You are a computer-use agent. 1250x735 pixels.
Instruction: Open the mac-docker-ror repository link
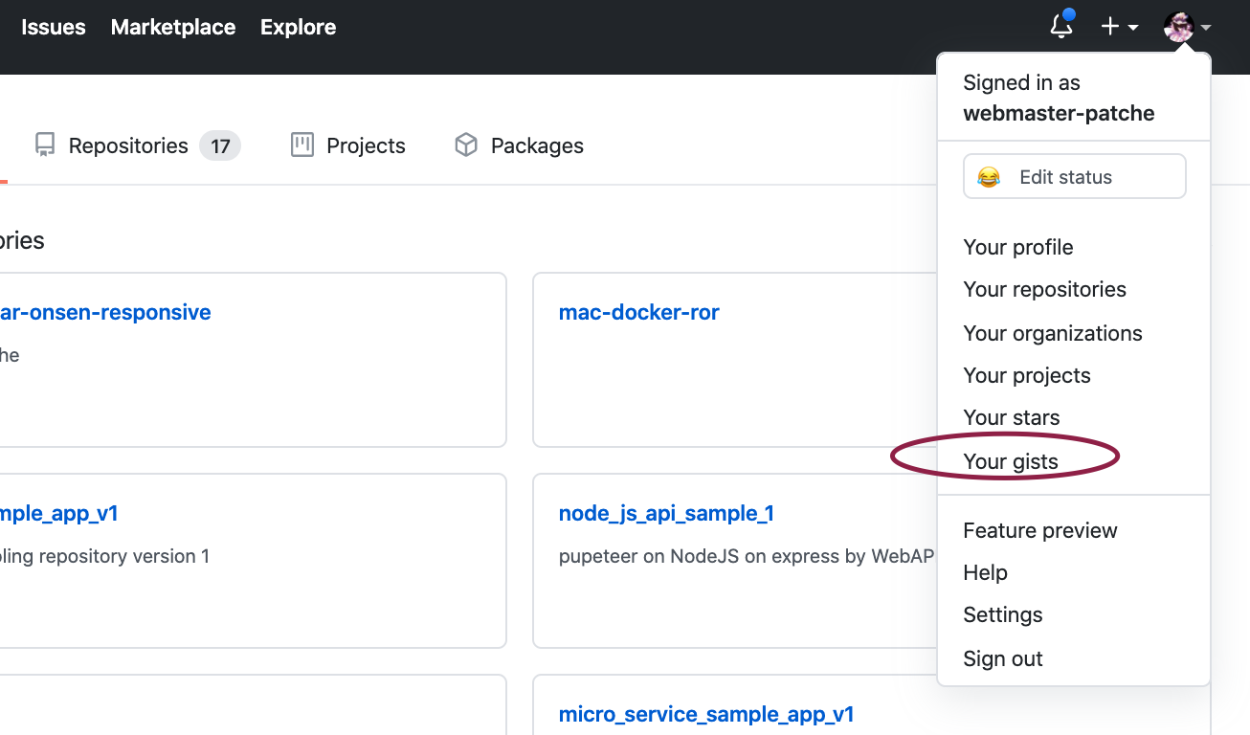coord(638,312)
